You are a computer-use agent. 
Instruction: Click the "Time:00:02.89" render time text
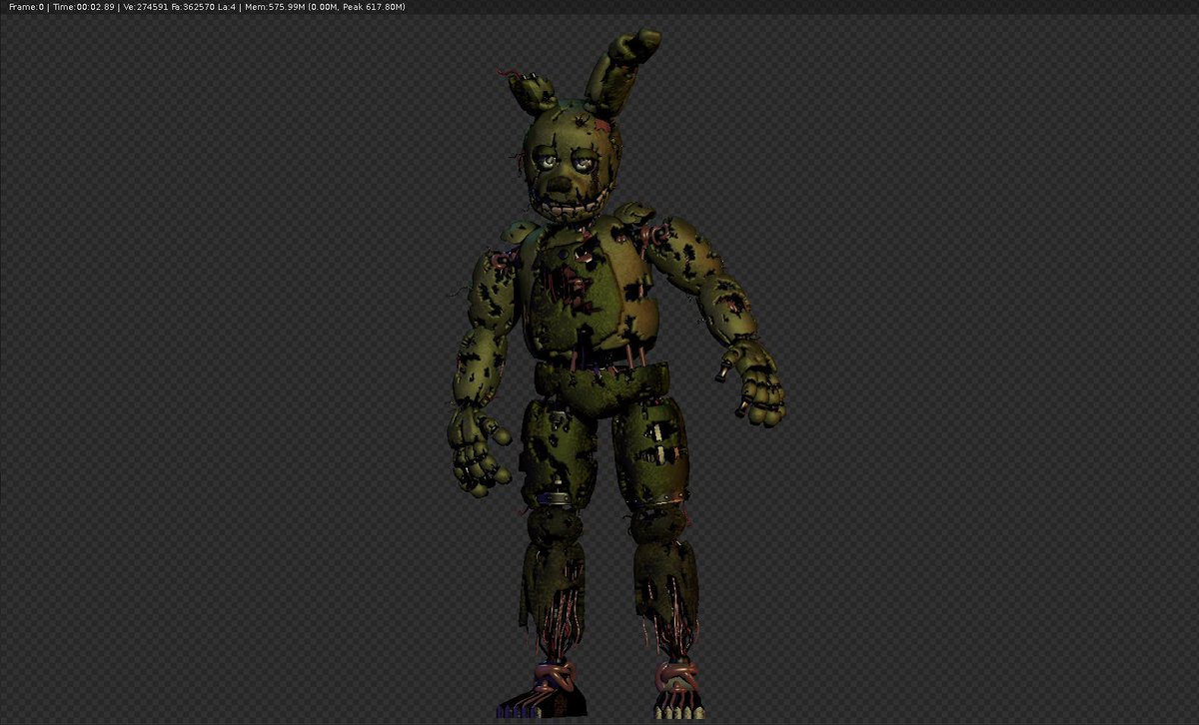[x=83, y=7]
